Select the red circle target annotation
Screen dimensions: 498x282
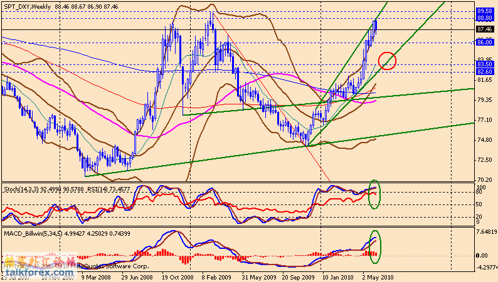pyautogui.click(x=388, y=61)
